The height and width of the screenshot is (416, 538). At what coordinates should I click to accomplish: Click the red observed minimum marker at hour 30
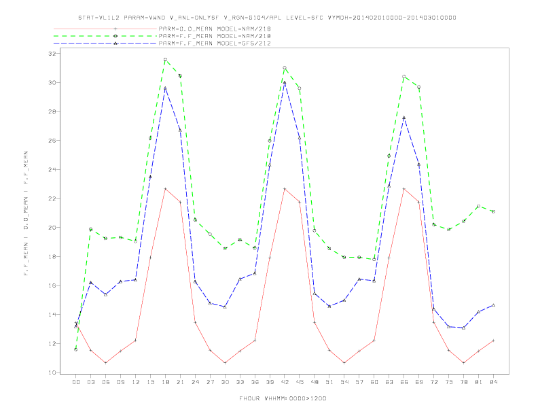(225, 363)
